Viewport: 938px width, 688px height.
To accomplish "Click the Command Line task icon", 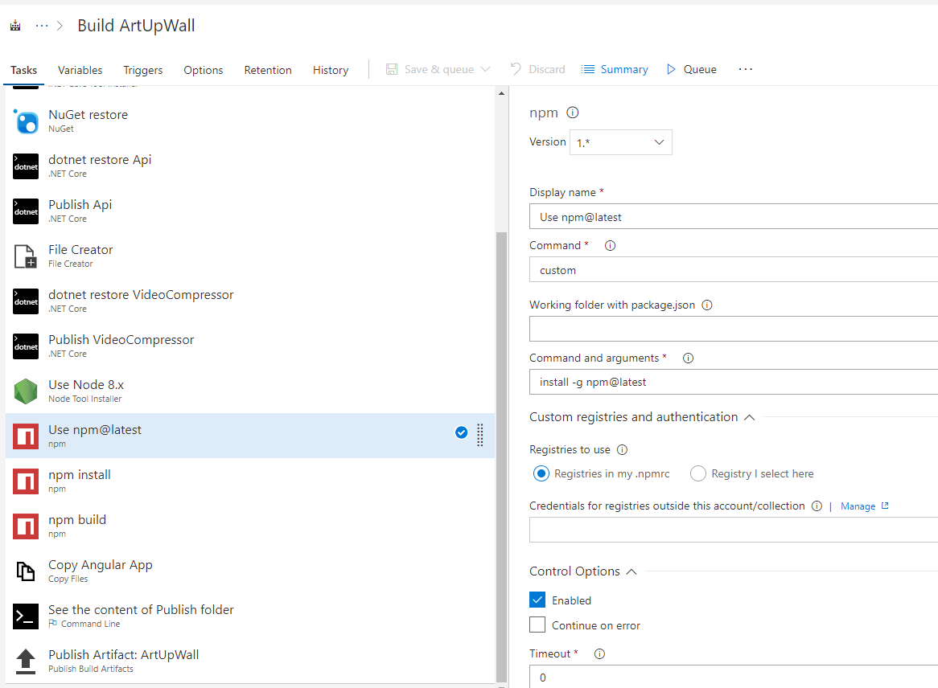I will [x=27, y=616].
